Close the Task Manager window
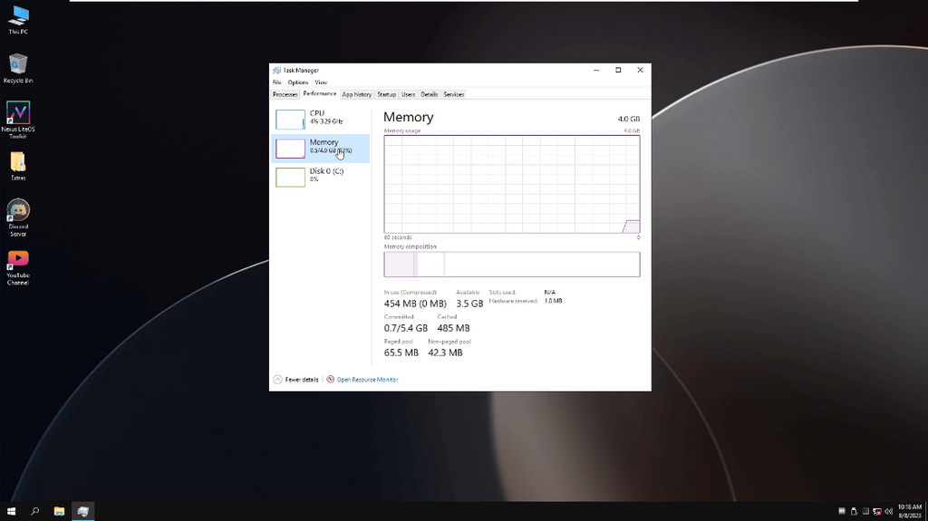Image resolution: width=928 pixels, height=521 pixels. click(x=641, y=70)
